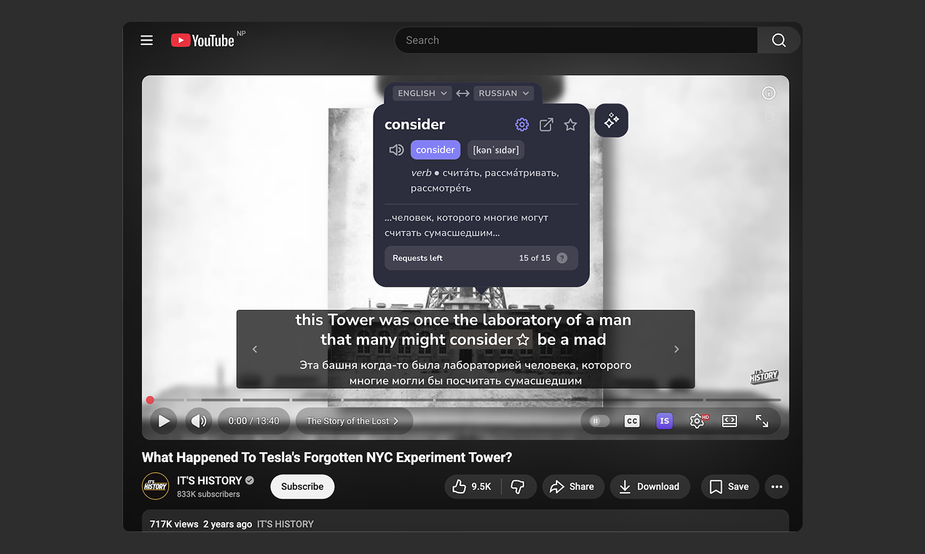Open the translation popup settings gear
This screenshot has height=554, width=925.
point(521,125)
